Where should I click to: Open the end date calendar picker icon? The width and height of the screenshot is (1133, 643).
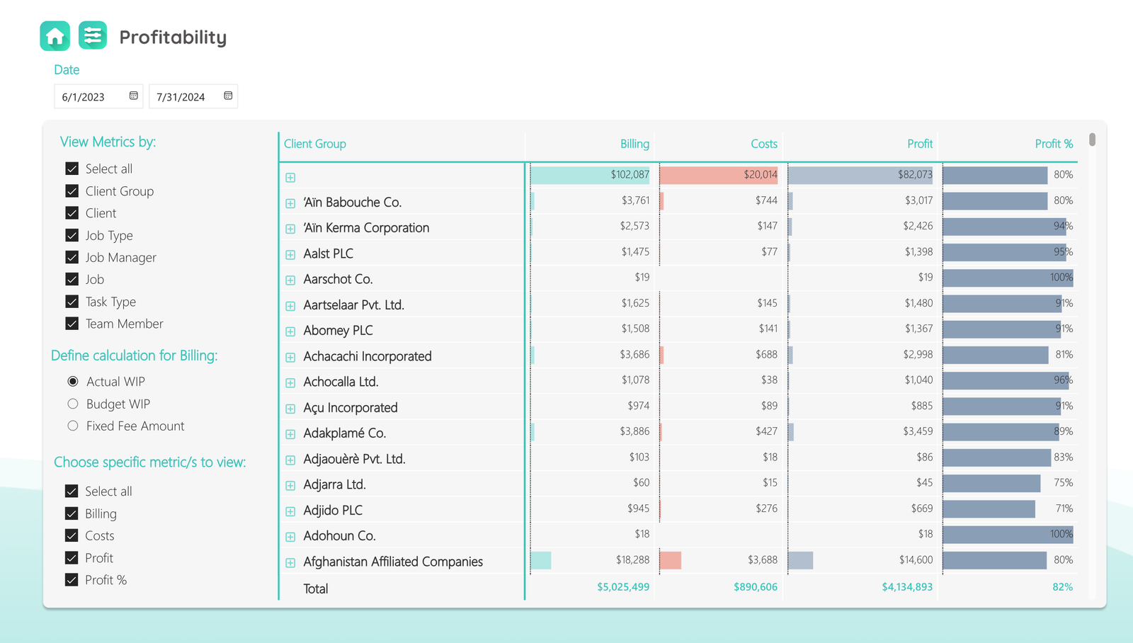click(x=228, y=96)
